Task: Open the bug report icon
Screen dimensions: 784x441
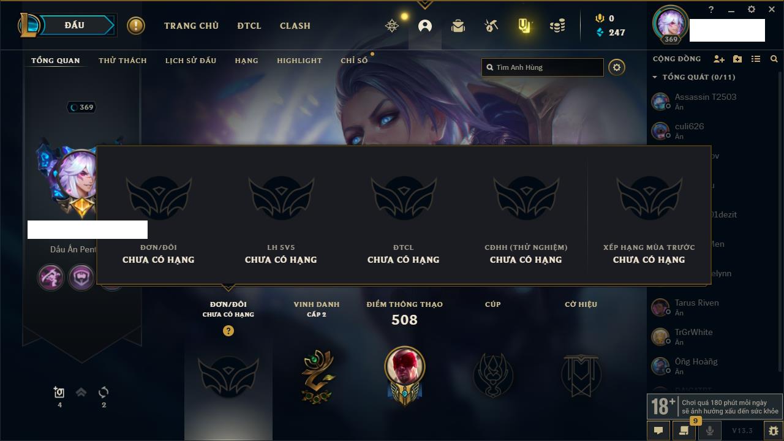Action: [x=774, y=431]
